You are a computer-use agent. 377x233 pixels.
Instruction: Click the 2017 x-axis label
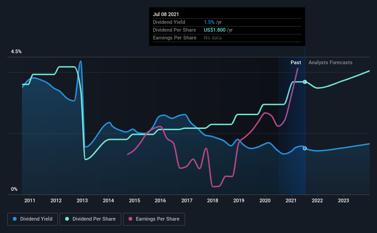pyautogui.click(x=187, y=200)
